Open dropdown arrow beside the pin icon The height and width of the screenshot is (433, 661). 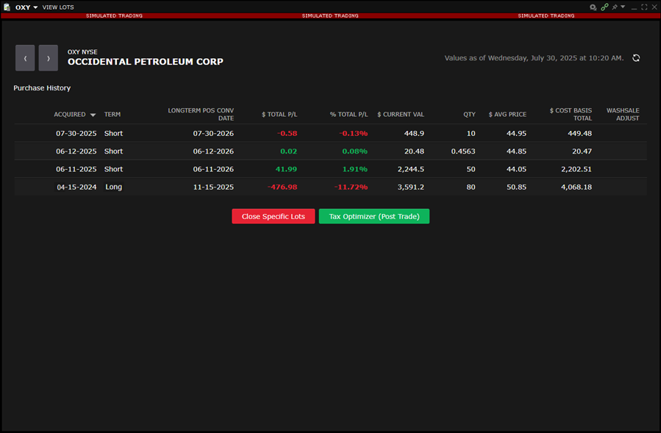[624, 7]
